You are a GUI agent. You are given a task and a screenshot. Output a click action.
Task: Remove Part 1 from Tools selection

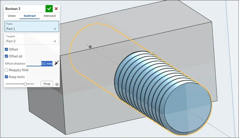click(x=55, y=29)
